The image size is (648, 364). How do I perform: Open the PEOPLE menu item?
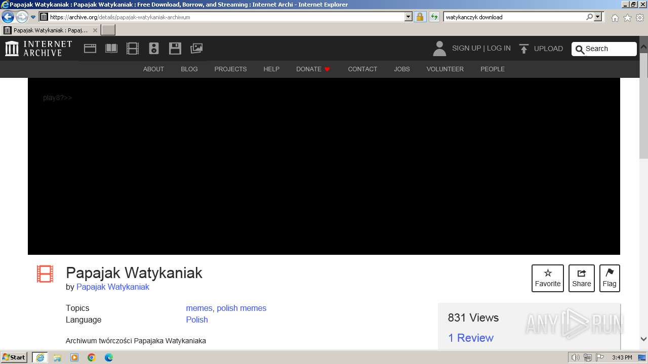point(493,69)
